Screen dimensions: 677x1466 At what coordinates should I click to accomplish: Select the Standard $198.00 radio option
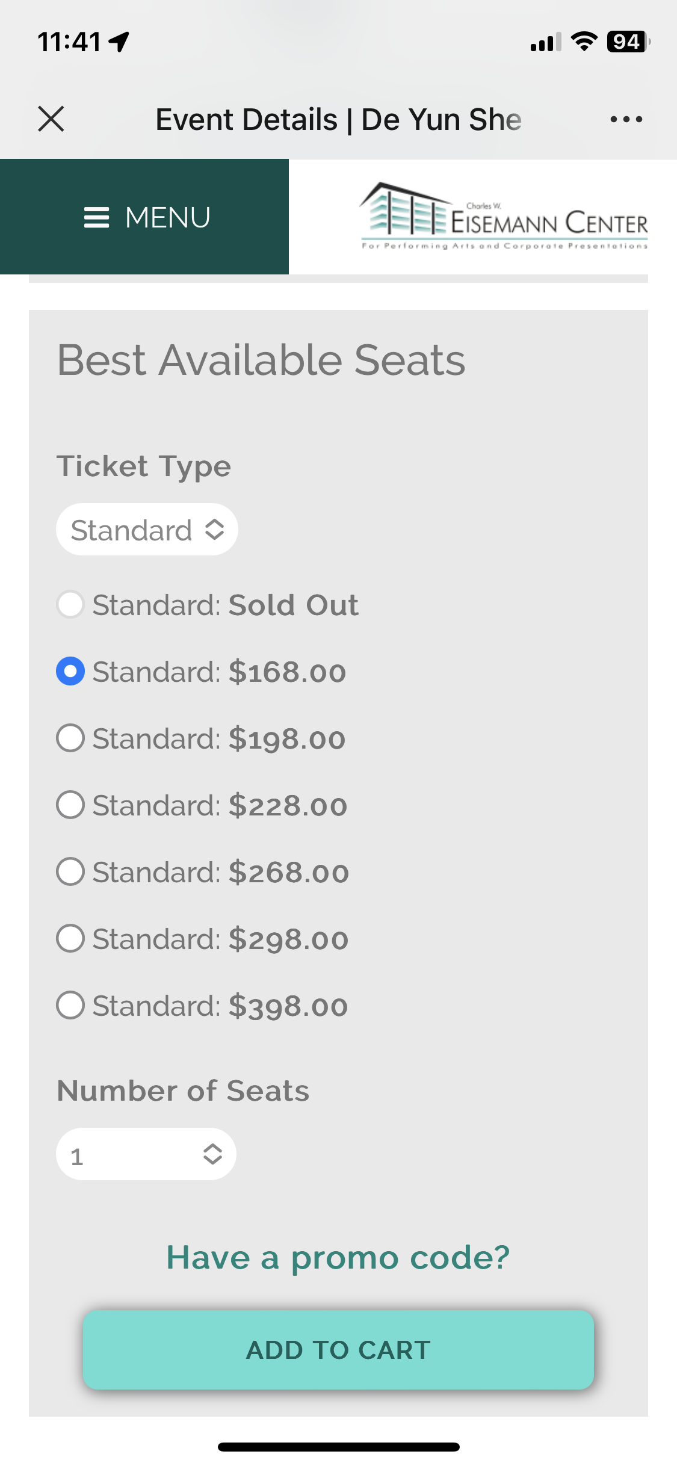(70, 738)
